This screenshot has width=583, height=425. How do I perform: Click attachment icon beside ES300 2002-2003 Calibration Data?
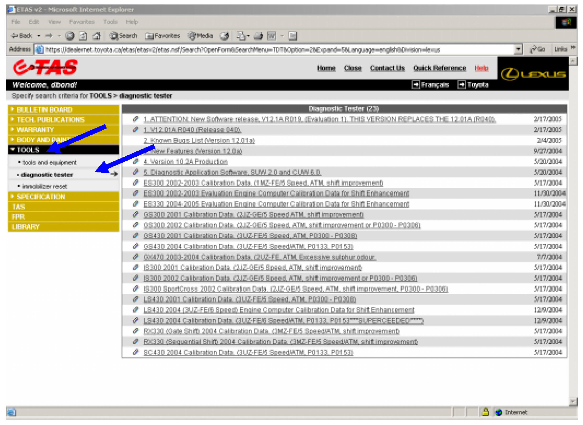point(136,183)
